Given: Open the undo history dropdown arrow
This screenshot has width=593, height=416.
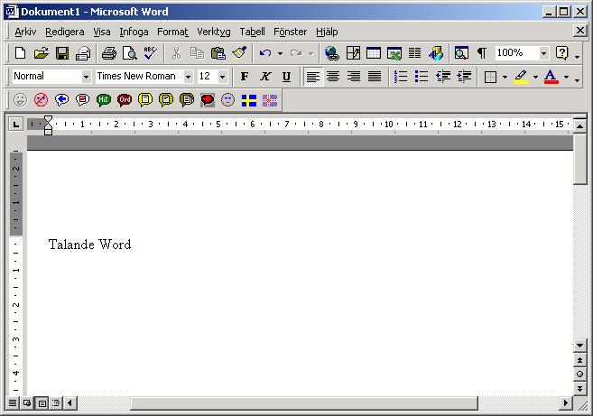Looking at the screenshot, I should tap(280, 53).
